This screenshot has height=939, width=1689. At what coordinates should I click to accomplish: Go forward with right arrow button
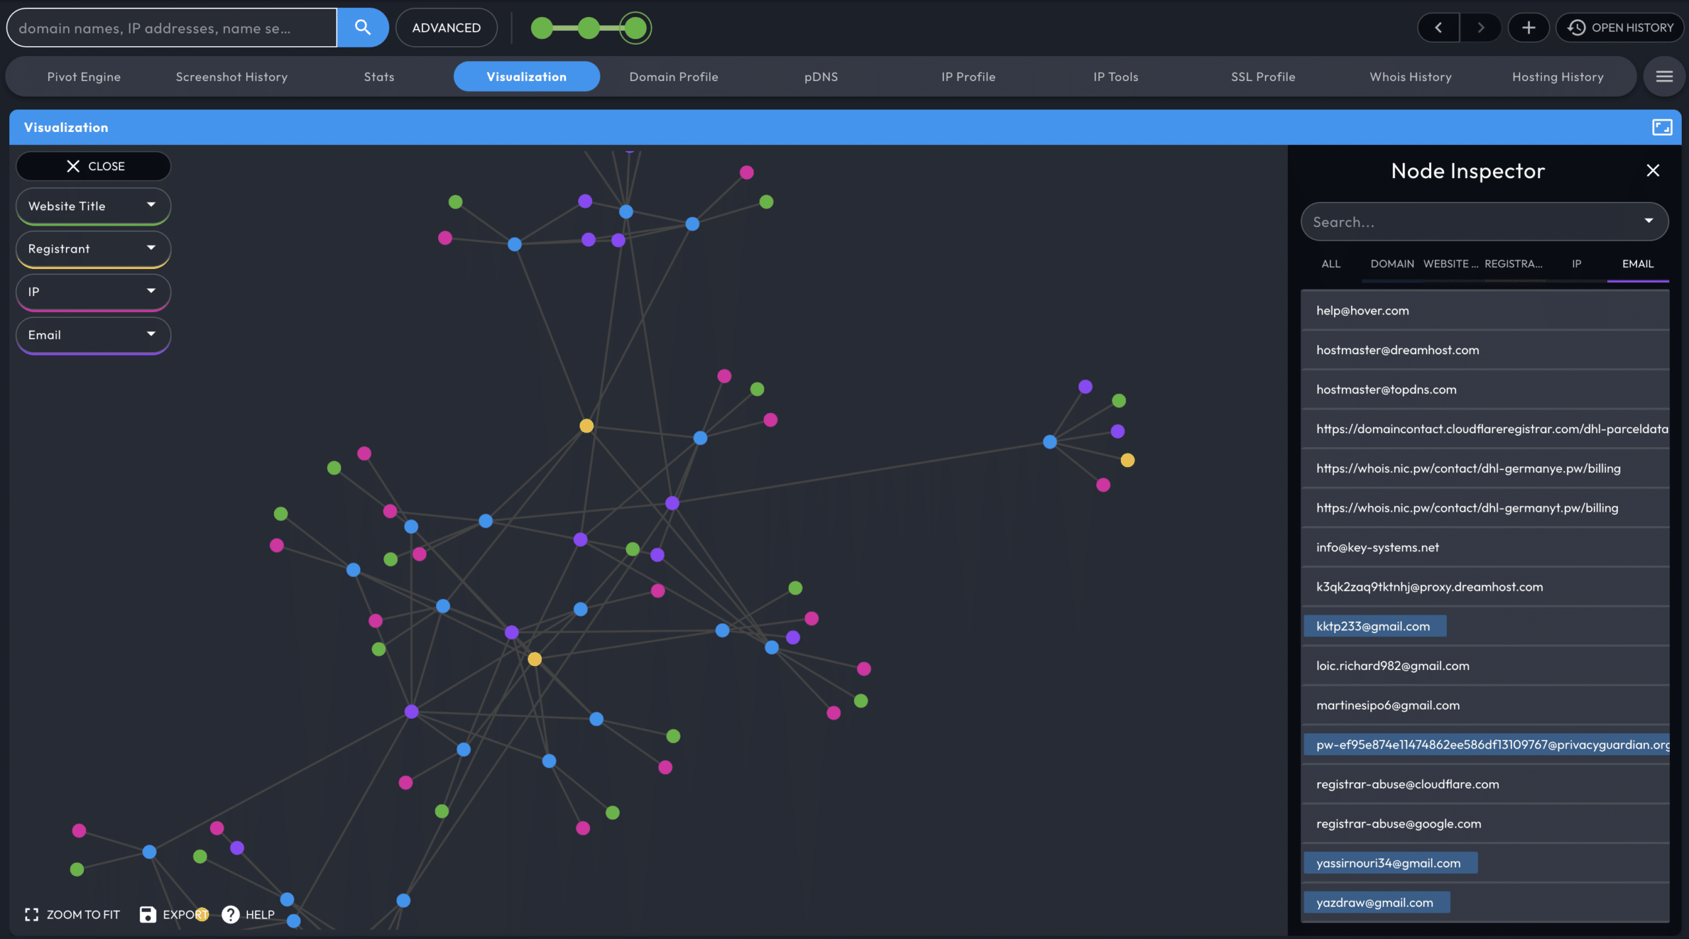[x=1481, y=28]
